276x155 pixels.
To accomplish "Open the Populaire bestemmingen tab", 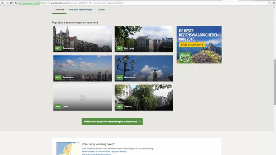I will point(80,10).
